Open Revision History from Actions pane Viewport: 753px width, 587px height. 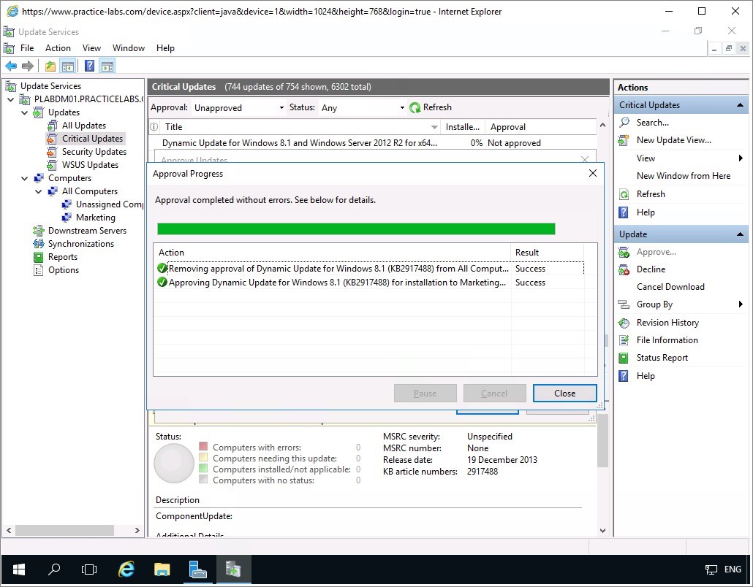(x=667, y=323)
